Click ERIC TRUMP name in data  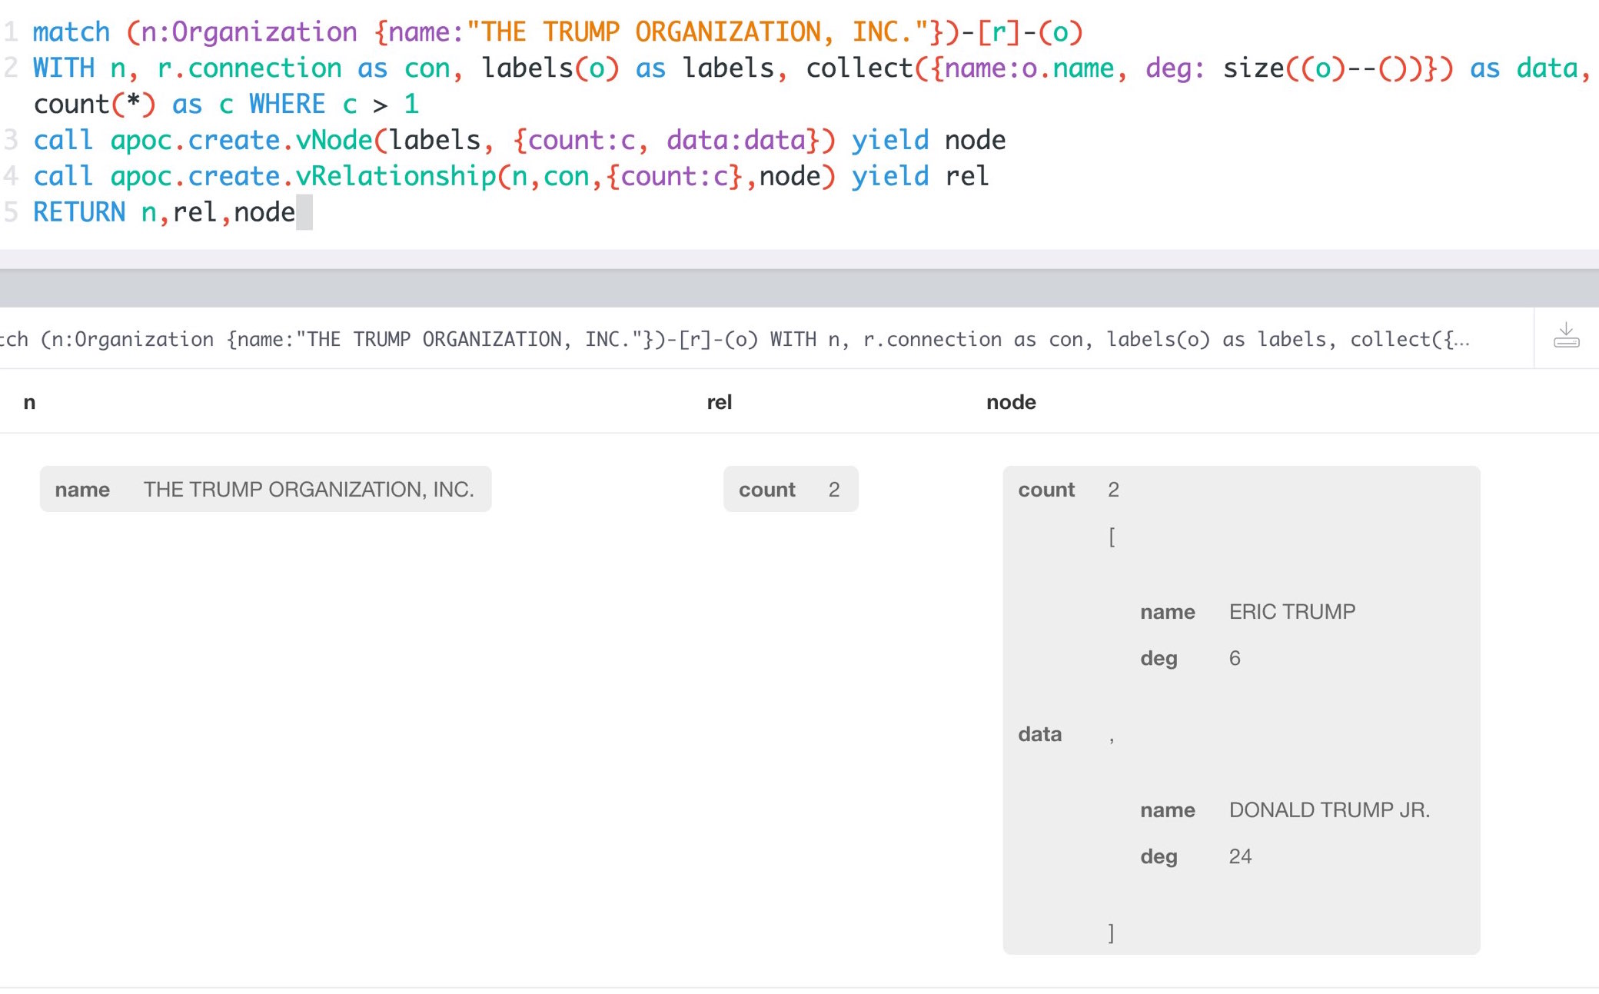tap(1291, 612)
